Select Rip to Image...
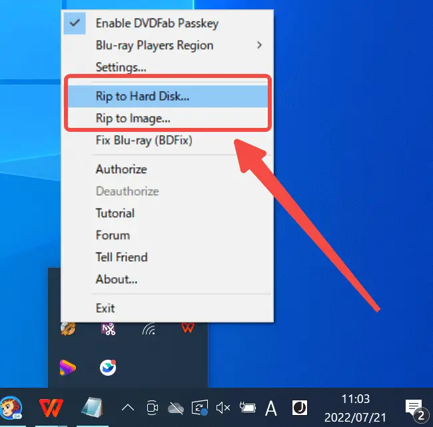Screen dimensions: 433x427 167,118
